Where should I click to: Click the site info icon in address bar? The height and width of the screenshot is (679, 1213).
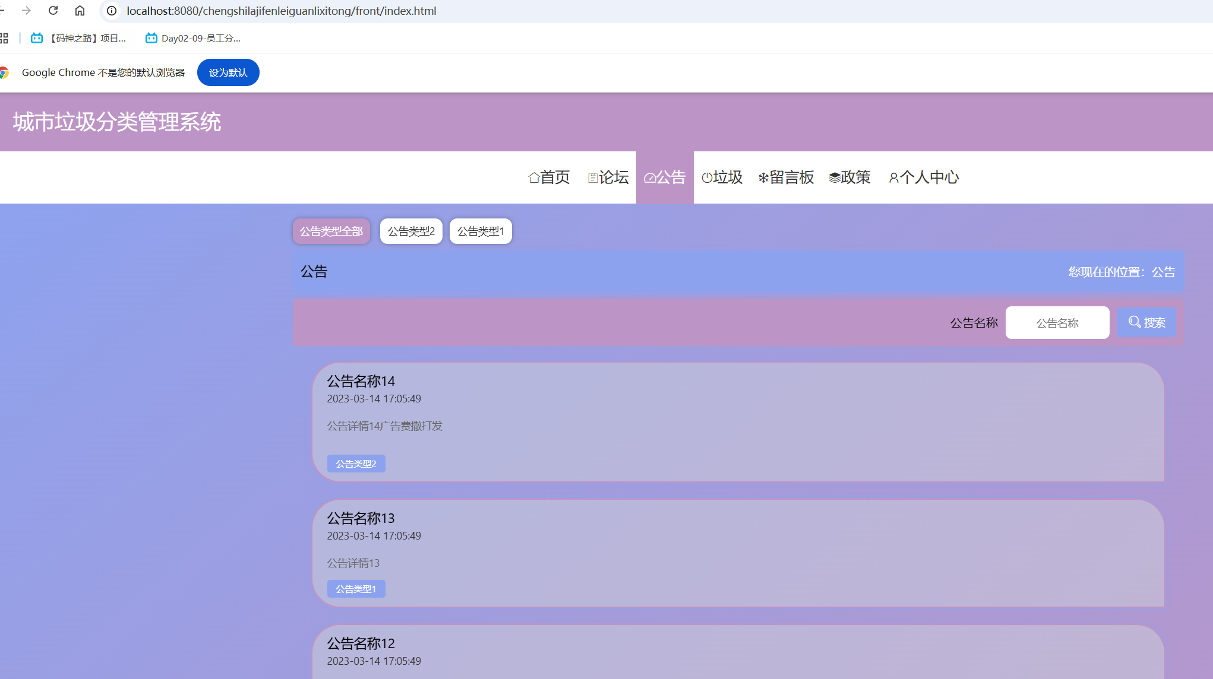tap(112, 11)
